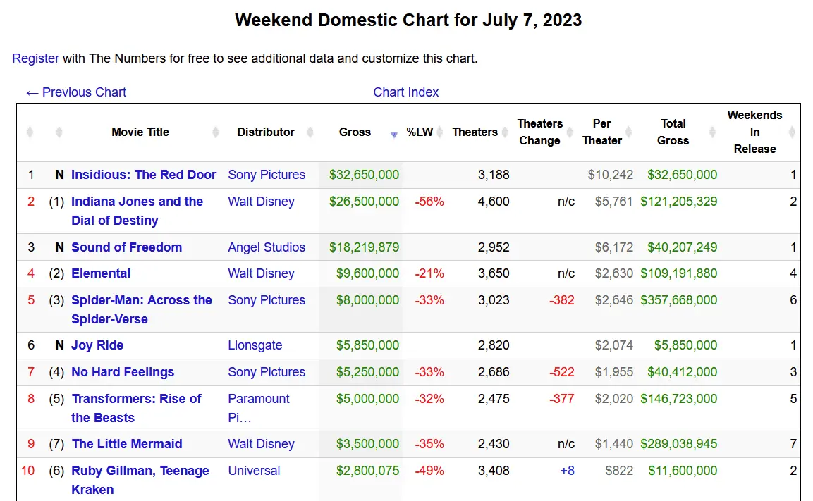The image size is (813, 501).
Task: Click the Universal distributor link
Action: coord(254,471)
